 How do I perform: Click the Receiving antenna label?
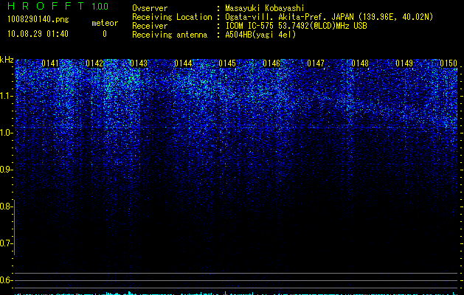pyautogui.click(x=170, y=35)
